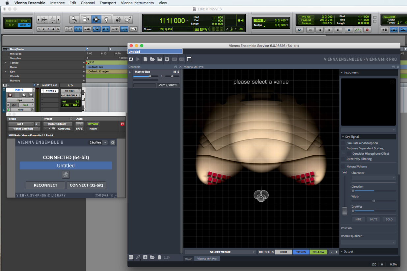Click the Vienna Ensemble power icon
The height and width of the screenshot is (271, 407).
coord(131,59)
